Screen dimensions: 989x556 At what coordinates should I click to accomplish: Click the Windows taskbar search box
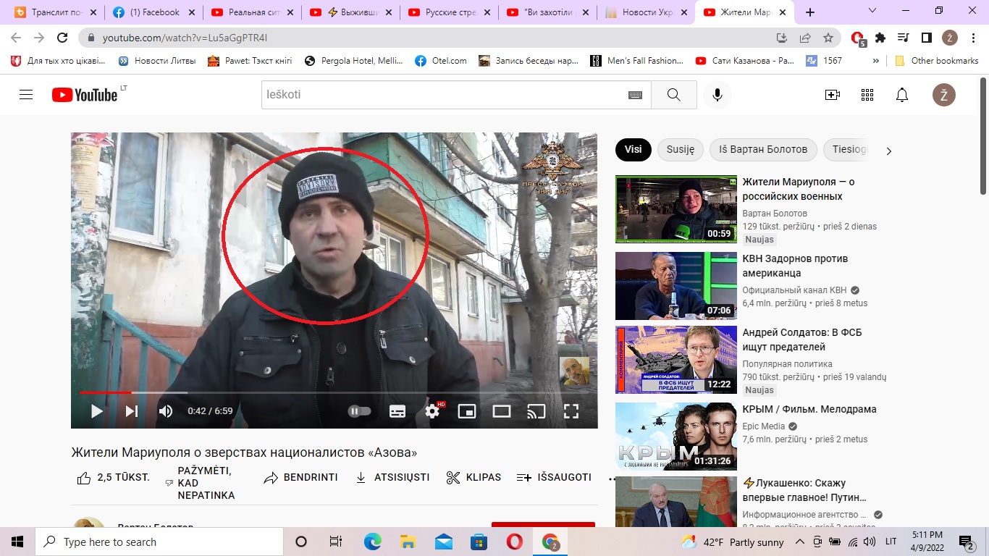[x=159, y=542]
